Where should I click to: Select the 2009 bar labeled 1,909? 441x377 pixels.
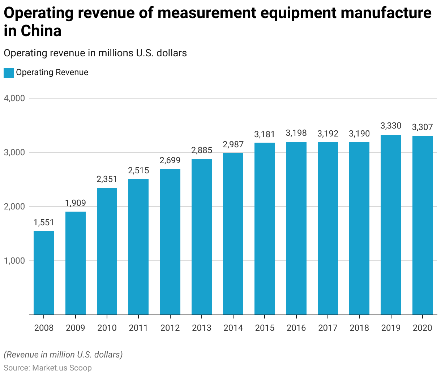pos(76,263)
